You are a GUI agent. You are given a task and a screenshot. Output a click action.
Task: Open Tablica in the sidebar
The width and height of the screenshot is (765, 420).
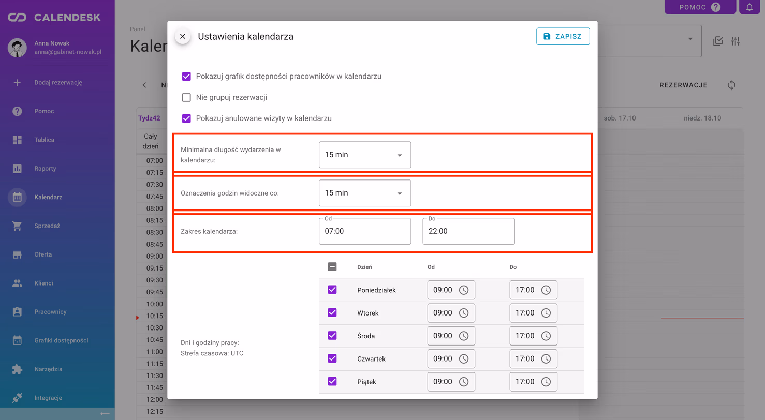57,140
